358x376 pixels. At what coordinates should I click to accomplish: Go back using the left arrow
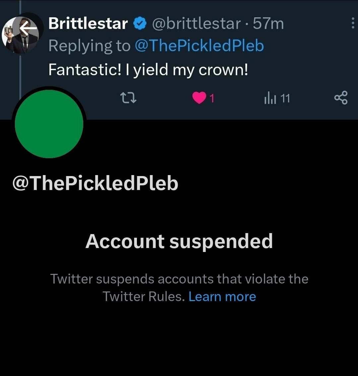(x=28, y=30)
